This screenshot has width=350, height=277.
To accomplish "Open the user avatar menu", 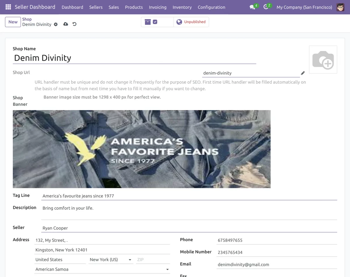I will coord(340,7).
